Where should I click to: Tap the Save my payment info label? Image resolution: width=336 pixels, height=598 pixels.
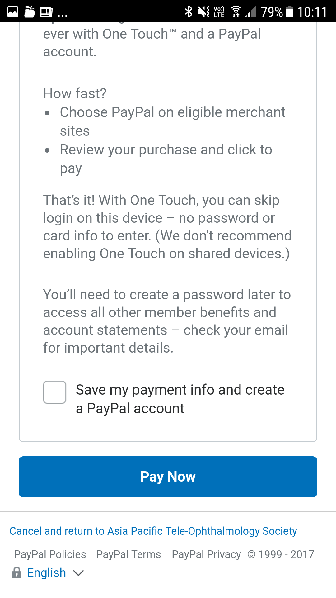[180, 399]
